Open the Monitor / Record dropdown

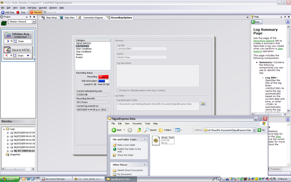[34, 22]
